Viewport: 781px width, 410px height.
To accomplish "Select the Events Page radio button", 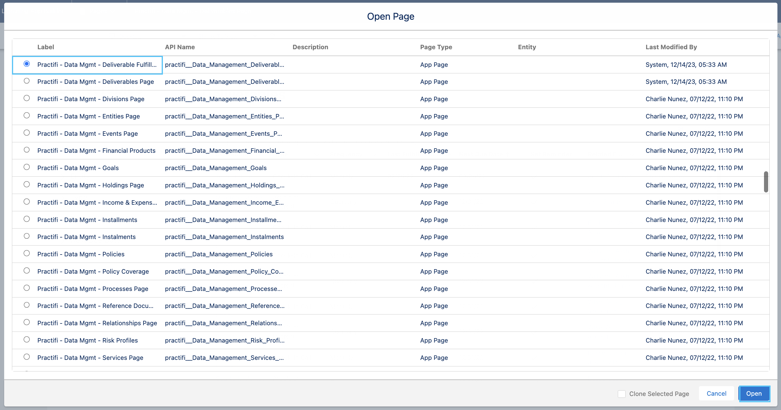I will 27,133.
